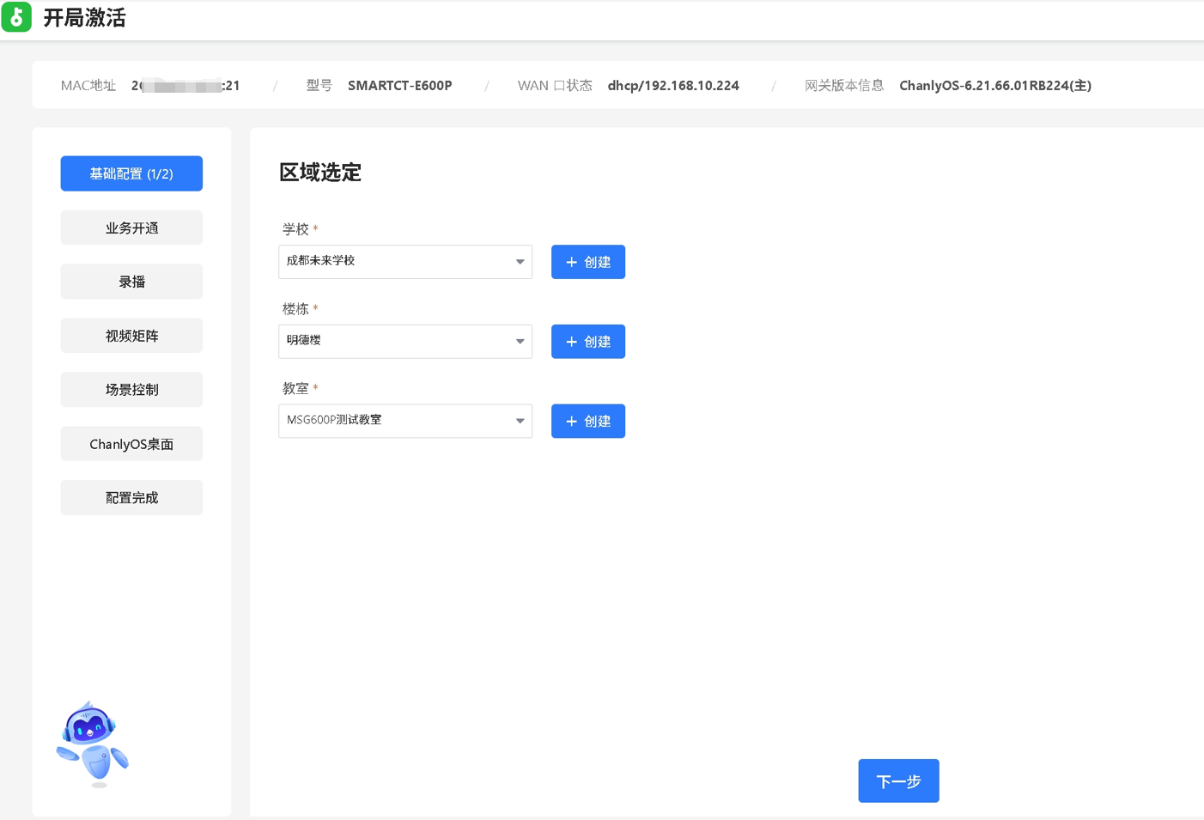
Task: Click the plus icon beside the building field
Action: [x=571, y=342]
